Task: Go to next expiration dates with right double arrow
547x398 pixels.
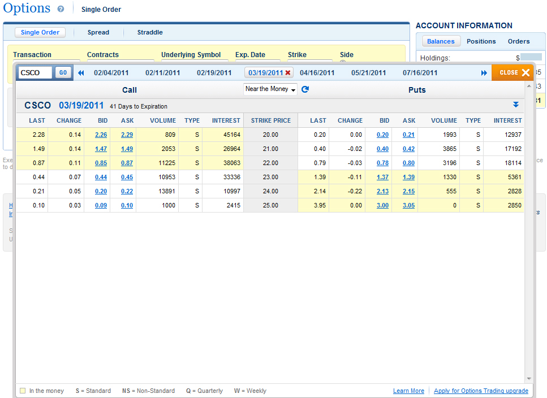Action: (x=484, y=73)
